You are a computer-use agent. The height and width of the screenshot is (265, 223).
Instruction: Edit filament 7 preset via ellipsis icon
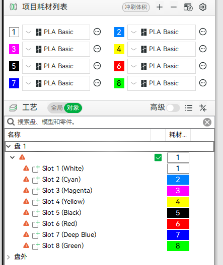click(x=97, y=83)
